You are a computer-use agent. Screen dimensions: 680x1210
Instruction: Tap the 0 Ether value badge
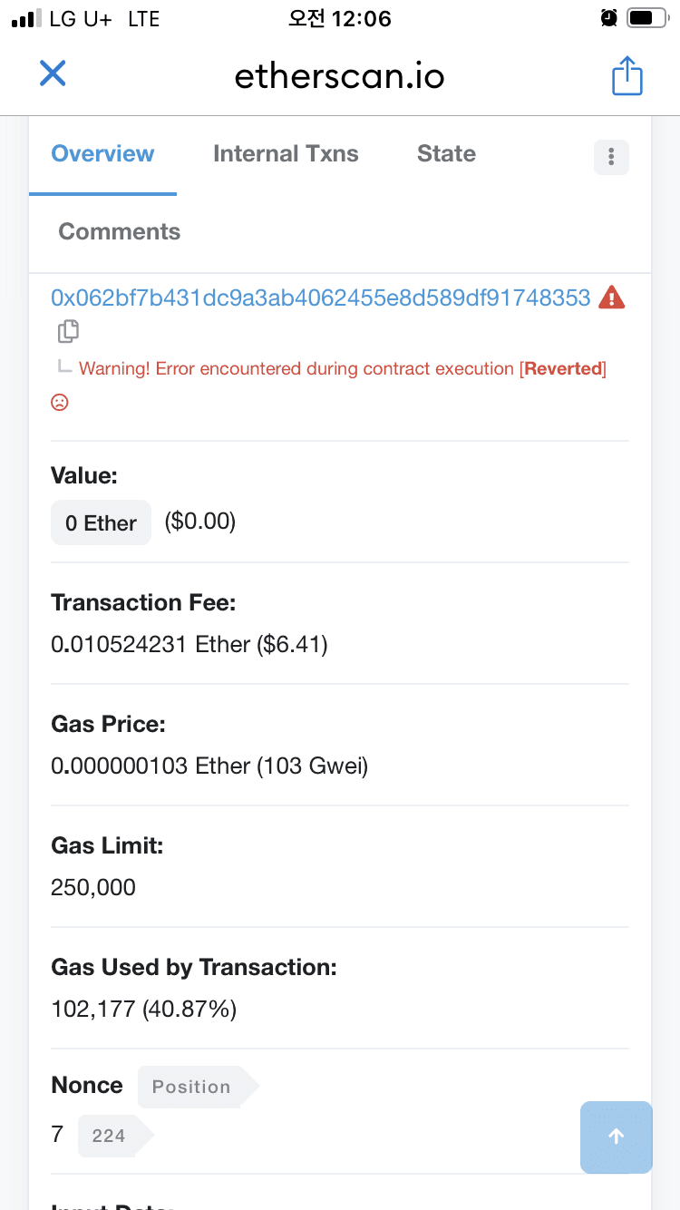(x=101, y=522)
